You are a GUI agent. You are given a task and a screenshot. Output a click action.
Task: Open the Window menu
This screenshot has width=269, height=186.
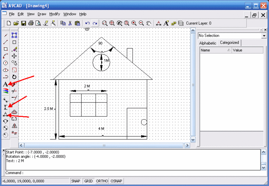(70, 14)
